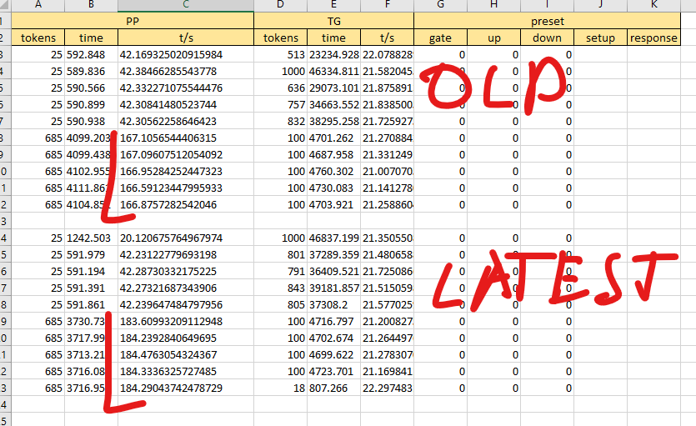This screenshot has height=426, width=696.
Task: Select TG tokens cell 513
Action: click(281, 54)
